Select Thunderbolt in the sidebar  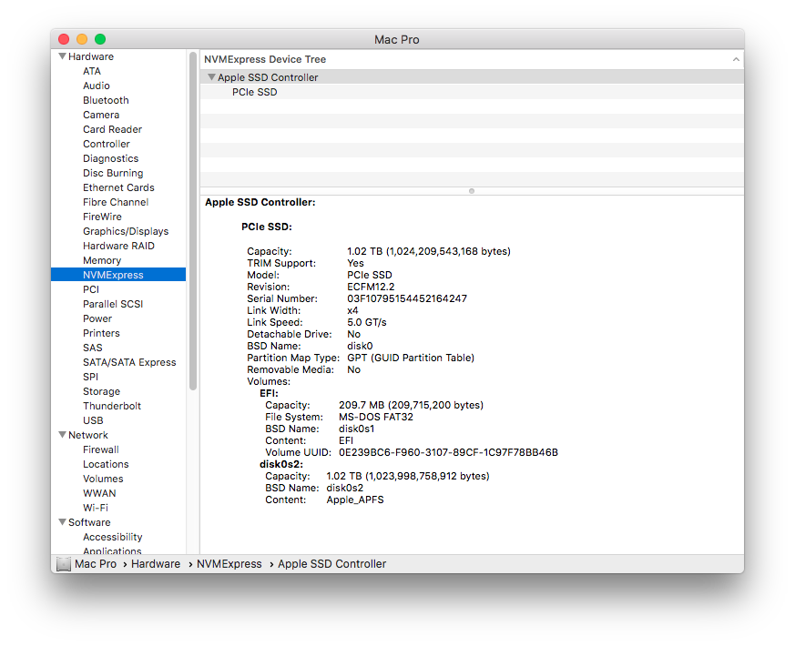[112, 406]
